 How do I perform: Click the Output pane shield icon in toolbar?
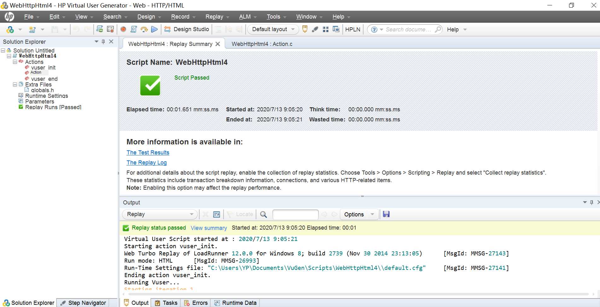tap(305, 29)
